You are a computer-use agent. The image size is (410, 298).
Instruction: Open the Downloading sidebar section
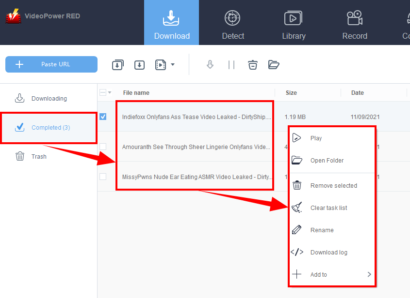pyautogui.click(x=49, y=99)
